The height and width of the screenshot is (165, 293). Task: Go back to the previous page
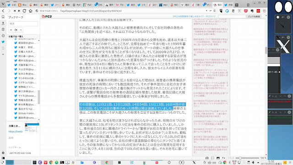[x=3, y=11]
